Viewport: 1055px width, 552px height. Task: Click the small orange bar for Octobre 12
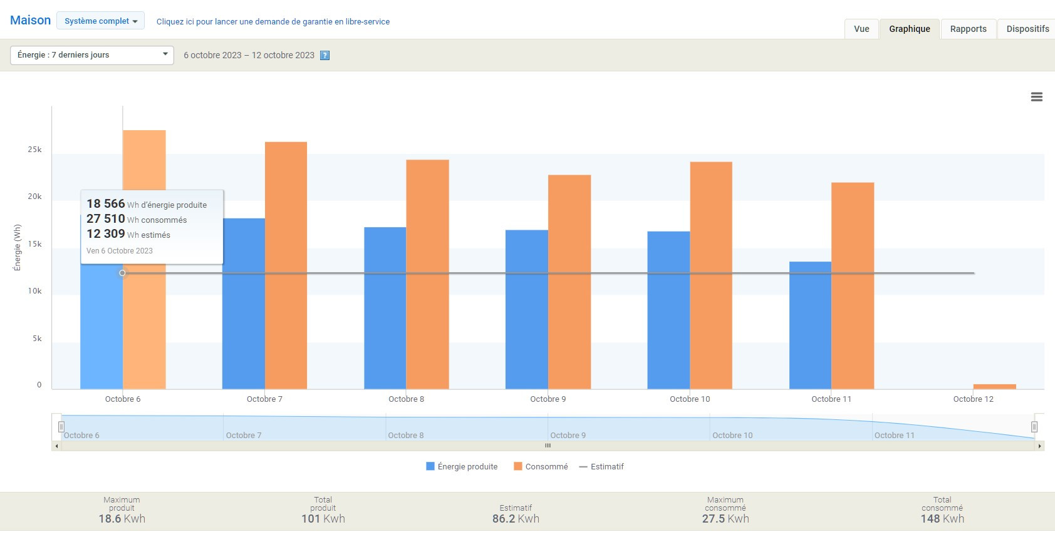994,387
